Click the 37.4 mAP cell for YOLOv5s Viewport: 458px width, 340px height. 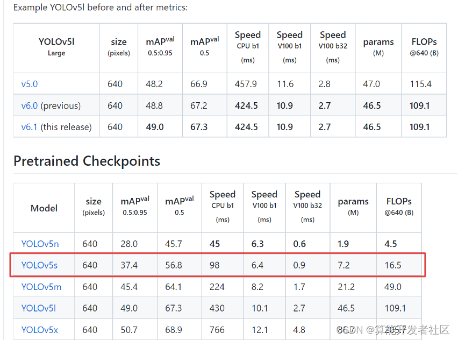pos(129,265)
